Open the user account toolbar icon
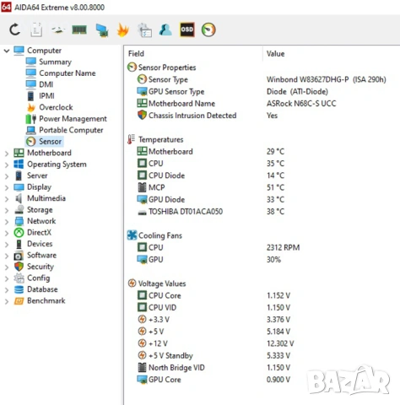 tap(165, 30)
